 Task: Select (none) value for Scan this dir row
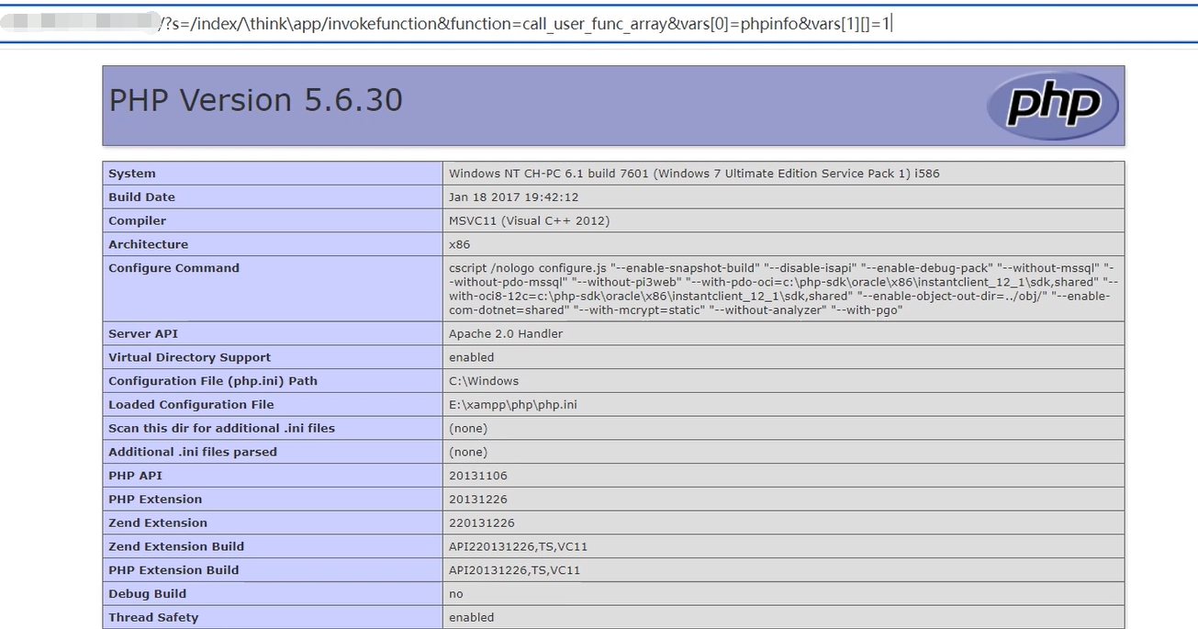point(468,429)
